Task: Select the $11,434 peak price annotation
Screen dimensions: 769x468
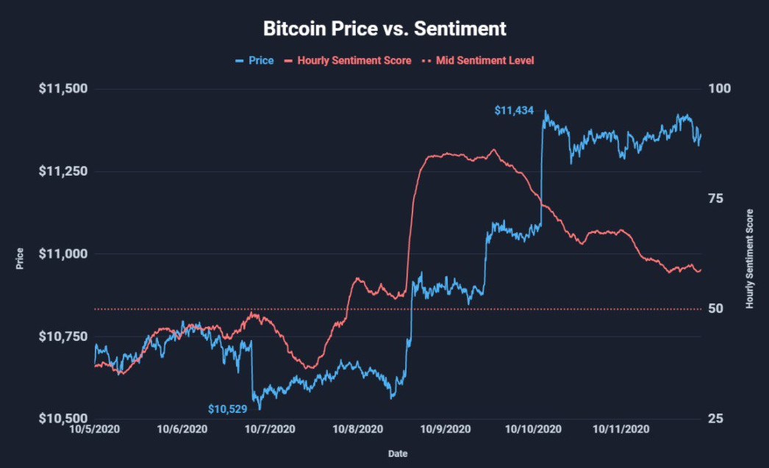Action: (x=513, y=111)
